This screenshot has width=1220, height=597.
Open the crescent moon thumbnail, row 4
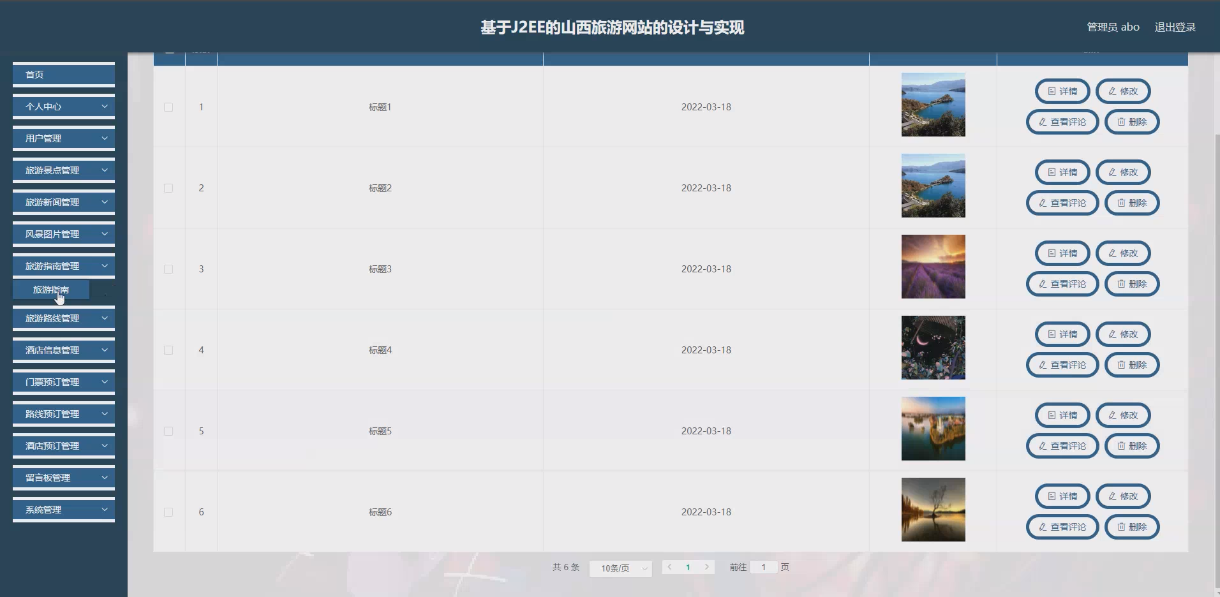(933, 348)
